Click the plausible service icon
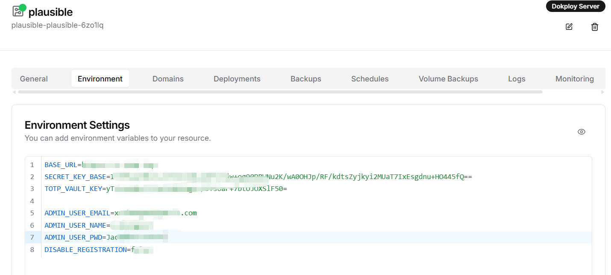 click(18, 12)
